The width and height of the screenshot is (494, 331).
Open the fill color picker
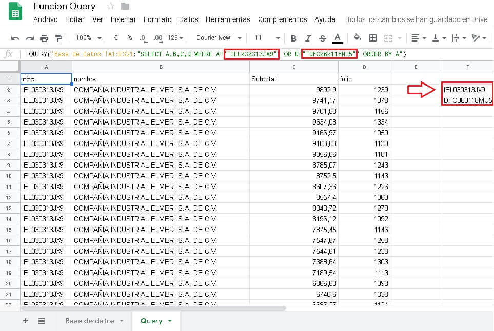(357, 38)
